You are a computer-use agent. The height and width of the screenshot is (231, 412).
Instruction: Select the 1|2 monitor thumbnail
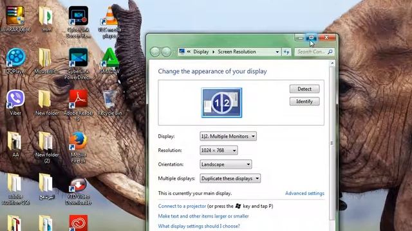click(x=221, y=103)
